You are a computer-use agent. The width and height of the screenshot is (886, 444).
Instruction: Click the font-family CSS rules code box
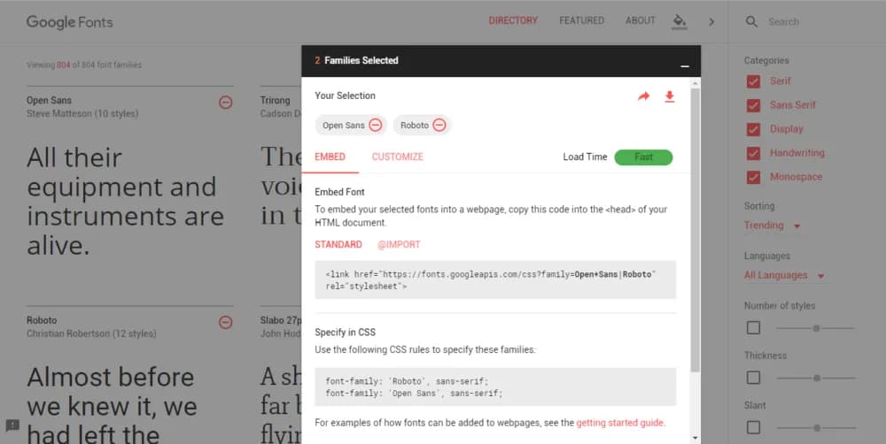point(495,387)
